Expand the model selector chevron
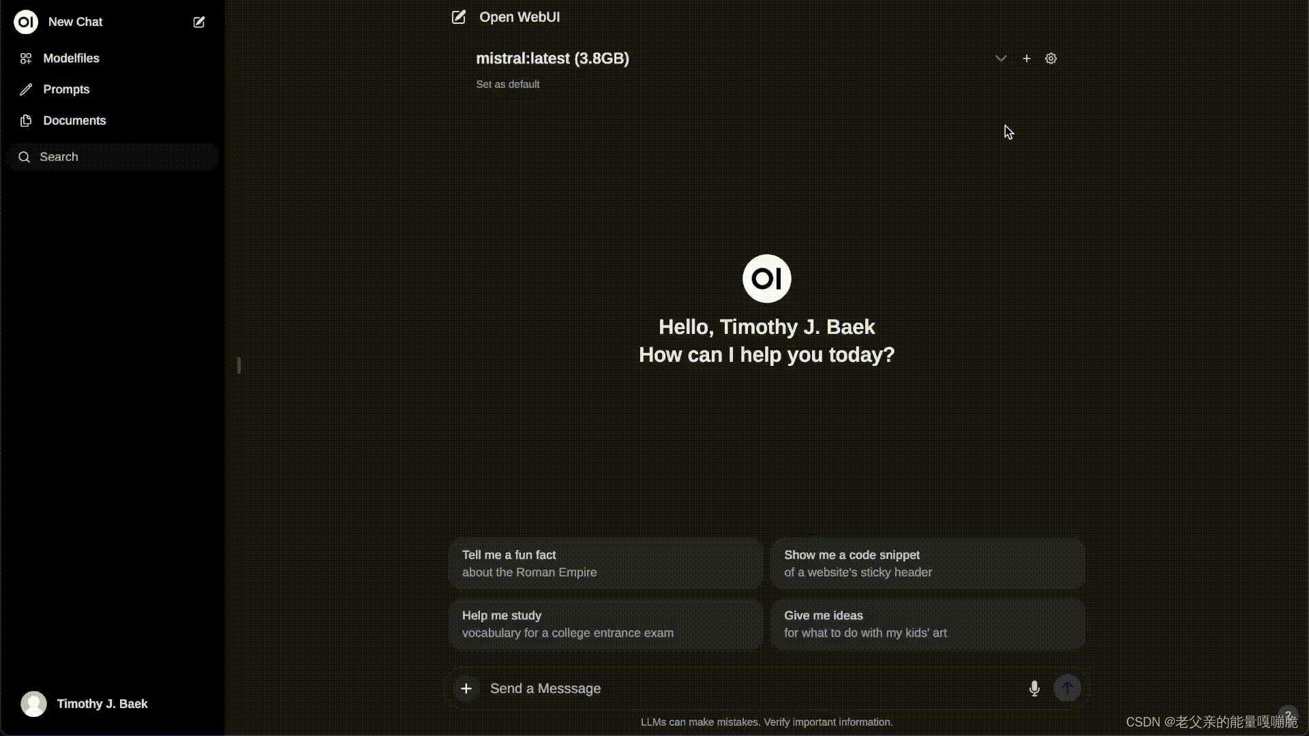 click(x=1000, y=59)
